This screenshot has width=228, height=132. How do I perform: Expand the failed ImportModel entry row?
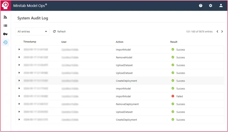[x=19, y=96]
